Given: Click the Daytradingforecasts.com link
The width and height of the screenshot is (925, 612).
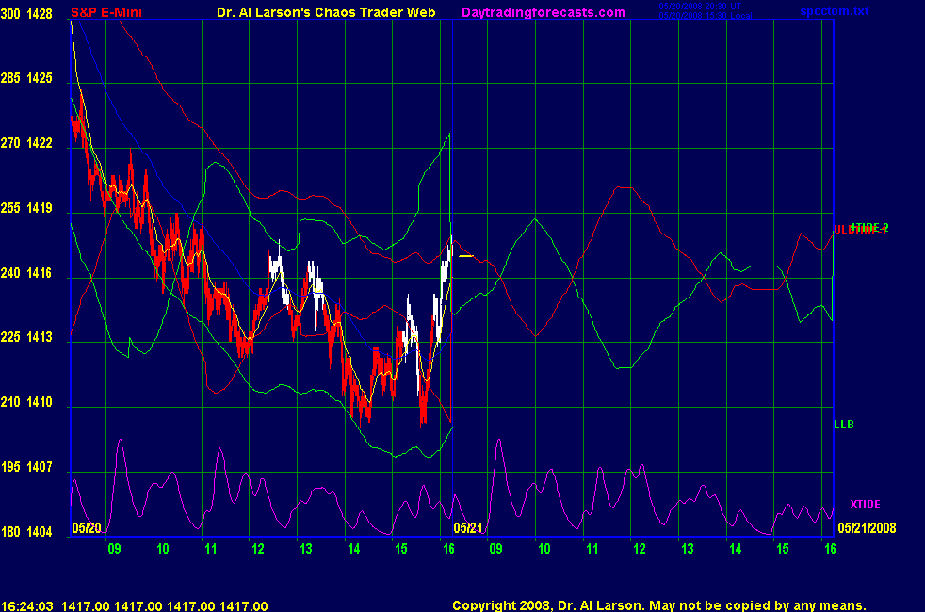Looking at the screenshot, I should click(x=543, y=12).
